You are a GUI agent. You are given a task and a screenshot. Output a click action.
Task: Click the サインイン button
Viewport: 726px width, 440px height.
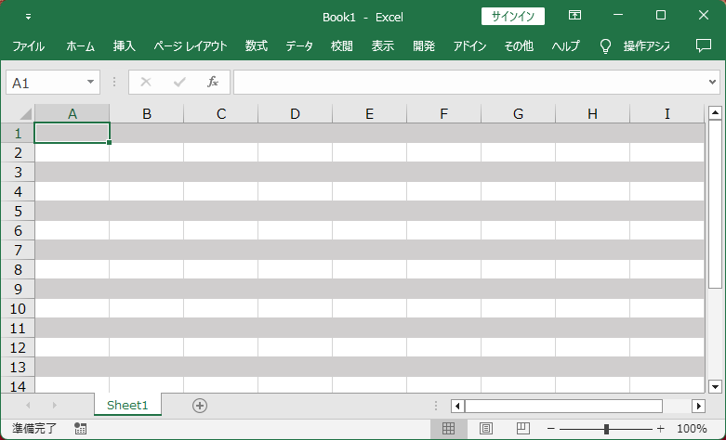pyautogui.click(x=512, y=16)
